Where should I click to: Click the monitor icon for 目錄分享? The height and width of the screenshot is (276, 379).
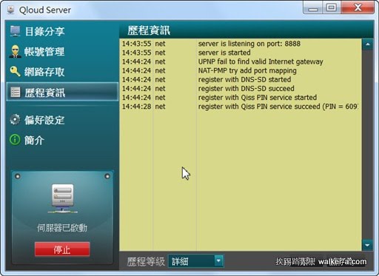[16, 31]
